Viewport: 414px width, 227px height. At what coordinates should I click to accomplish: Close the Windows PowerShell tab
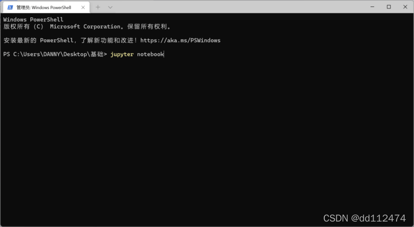83,7
